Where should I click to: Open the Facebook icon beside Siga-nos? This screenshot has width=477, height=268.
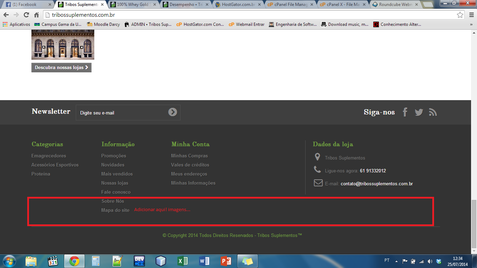(405, 112)
